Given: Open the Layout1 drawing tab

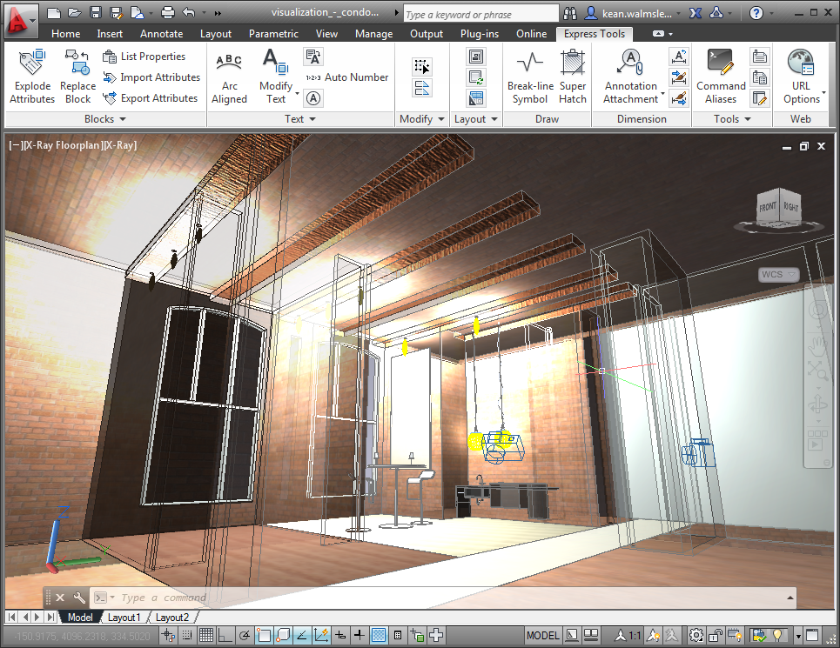Looking at the screenshot, I should tap(124, 618).
